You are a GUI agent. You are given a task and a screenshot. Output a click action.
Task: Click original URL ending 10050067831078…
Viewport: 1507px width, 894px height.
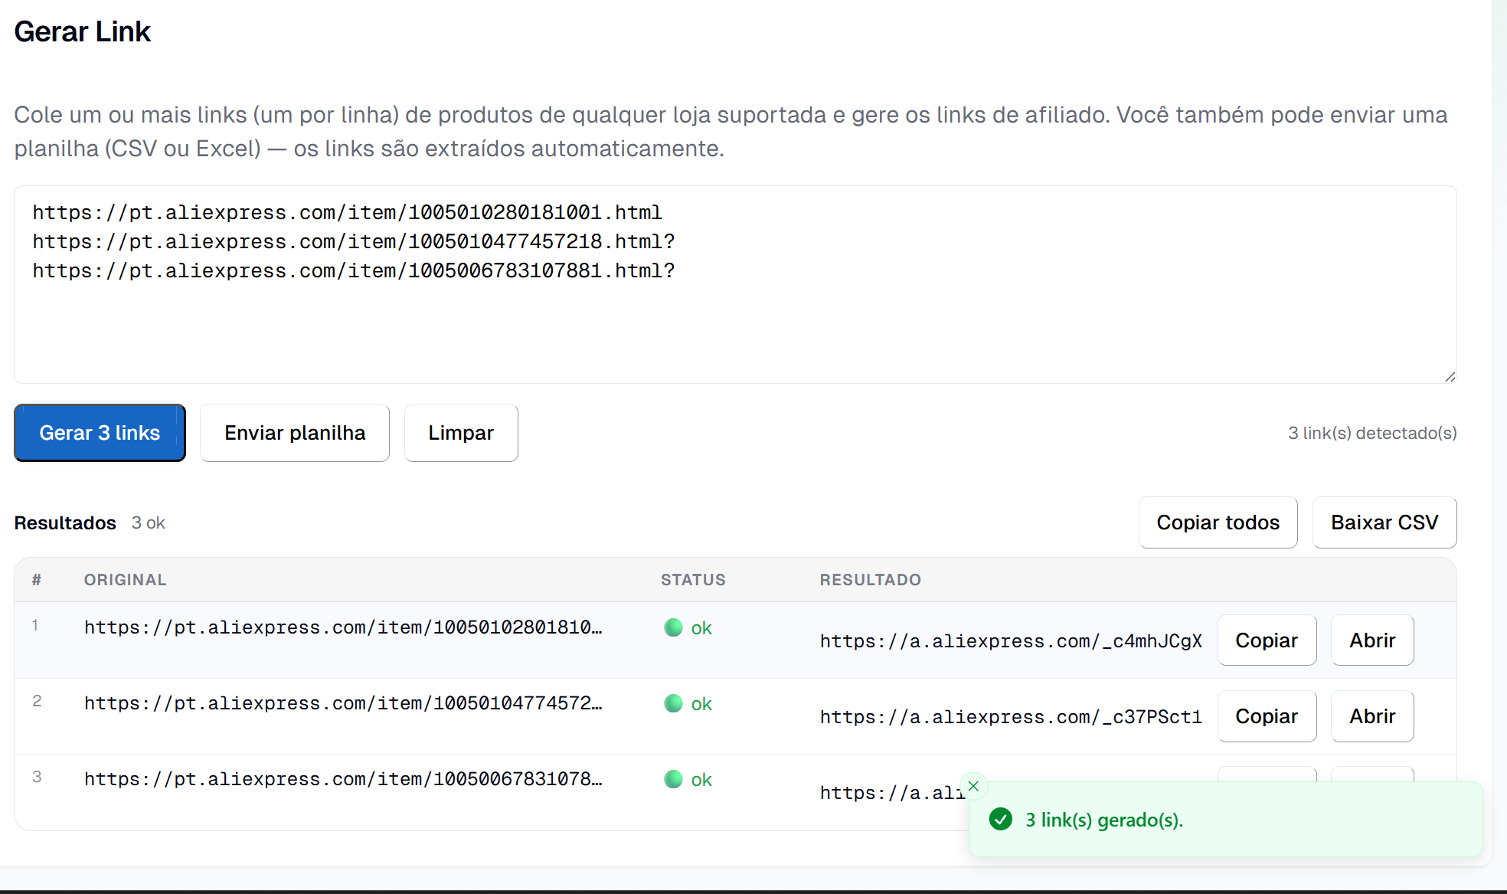(343, 779)
